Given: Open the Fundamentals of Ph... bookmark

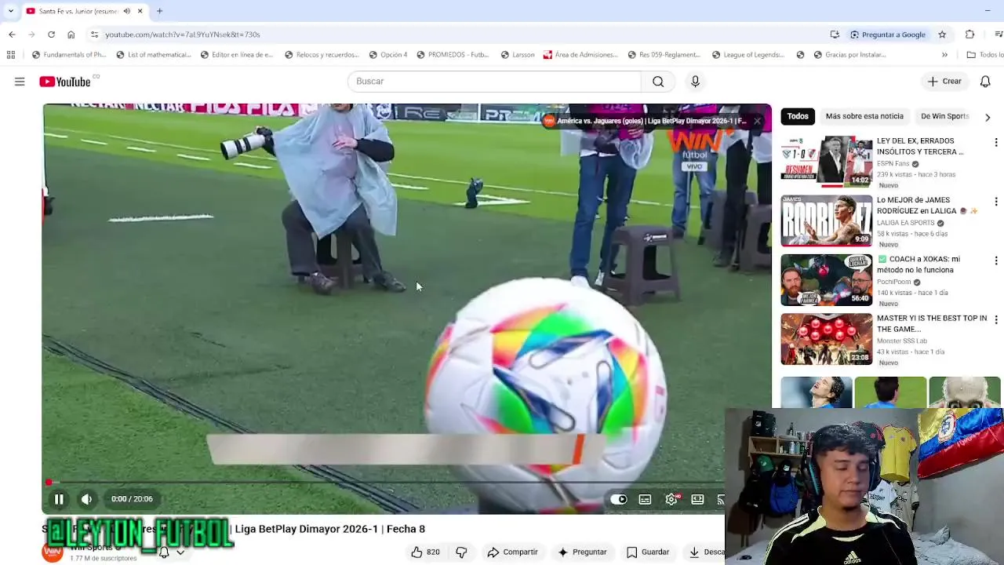Looking at the screenshot, I should click(x=68, y=55).
